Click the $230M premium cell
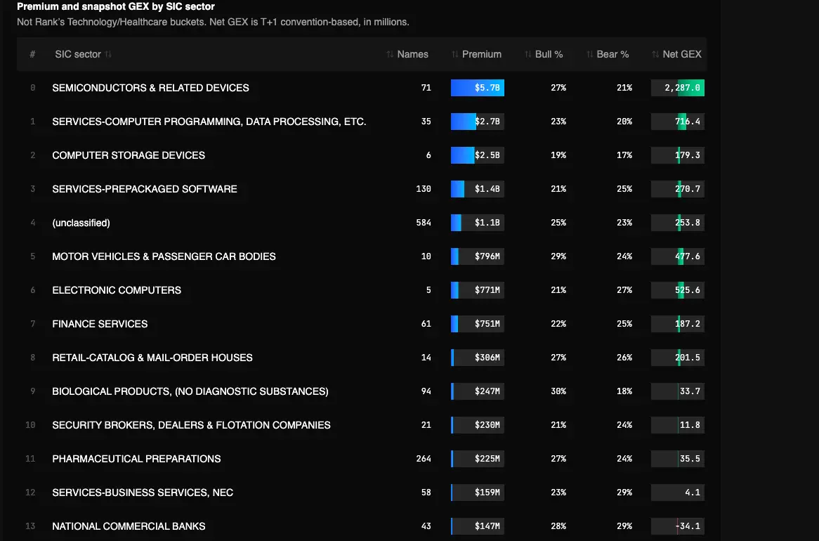Image resolution: width=819 pixels, height=541 pixels. coord(478,425)
